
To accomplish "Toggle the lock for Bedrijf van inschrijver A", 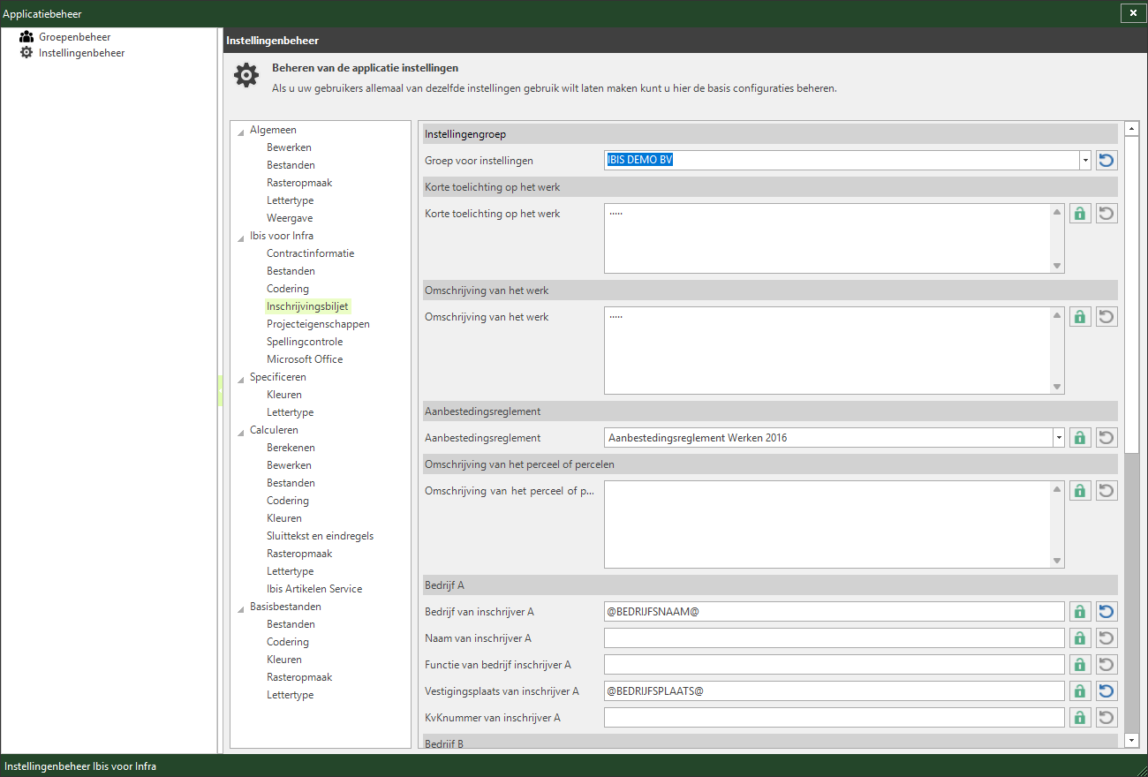I will point(1080,611).
